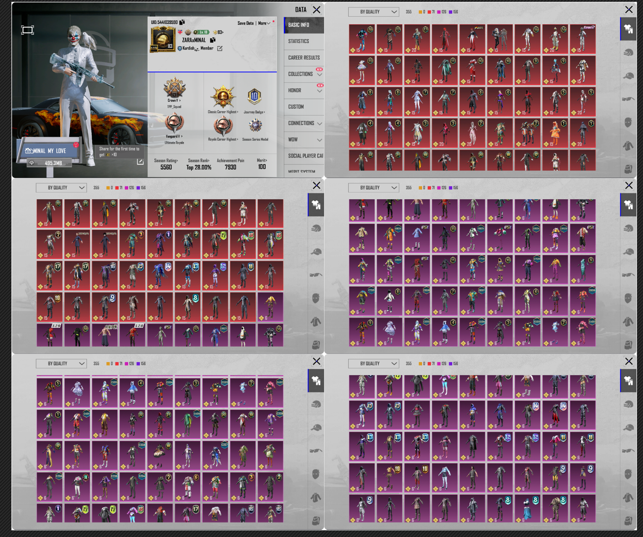The height and width of the screenshot is (537, 643).
Task: Select helmet category icon in top-right inventory
Action: pos(628,53)
